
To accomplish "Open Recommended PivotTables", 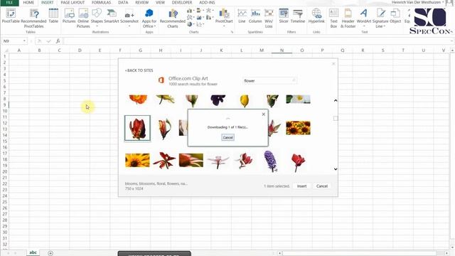I will click(33, 18).
